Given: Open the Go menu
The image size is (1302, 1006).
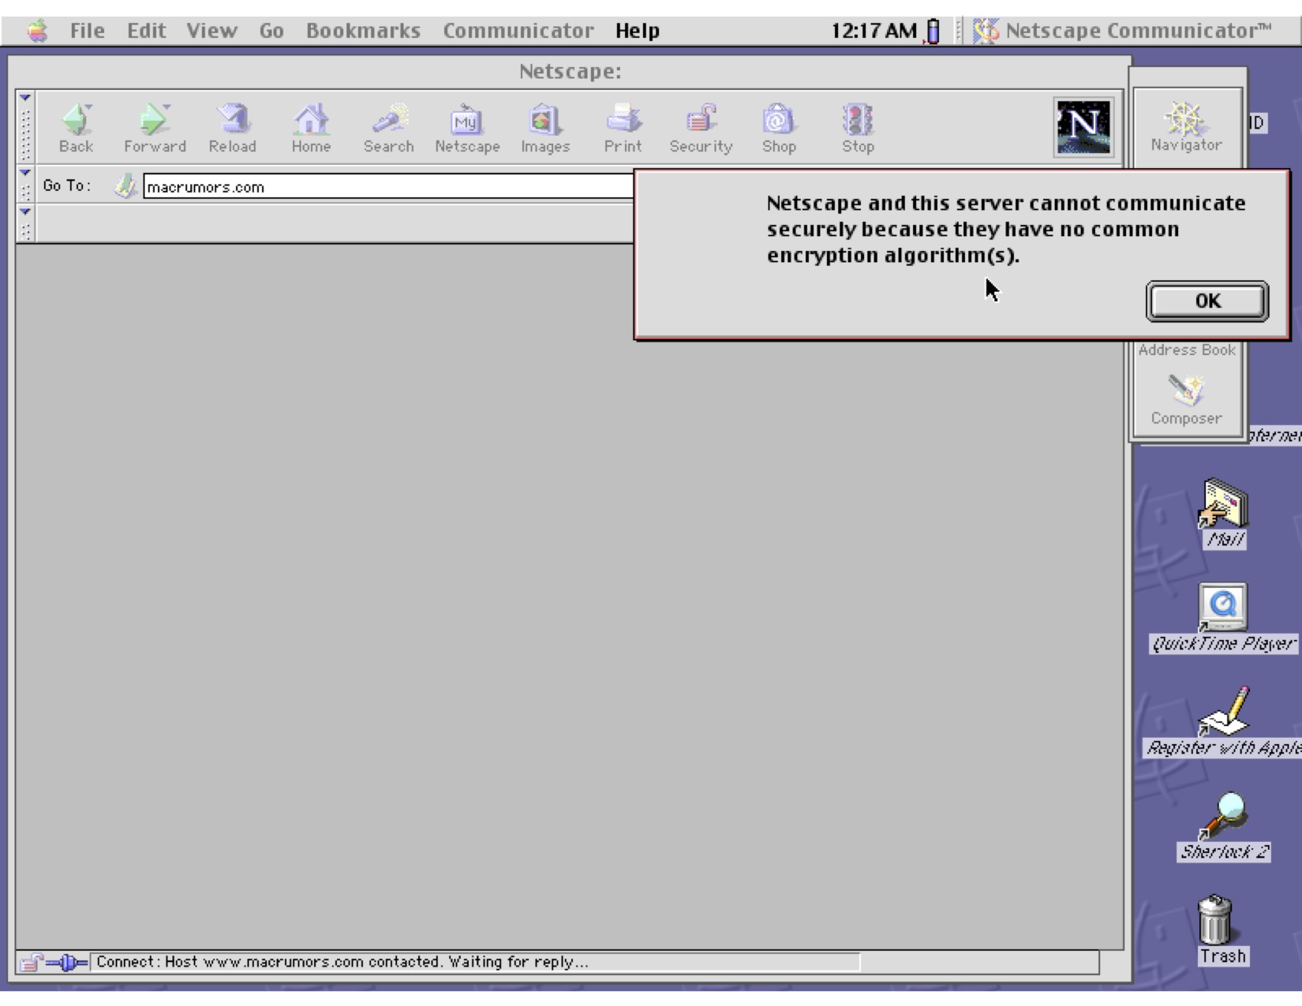Looking at the screenshot, I should (x=271, y=31).
